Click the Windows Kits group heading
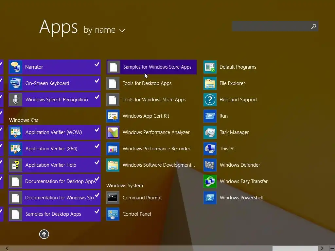This screenshot has height=251, width=335. [24, 120]
